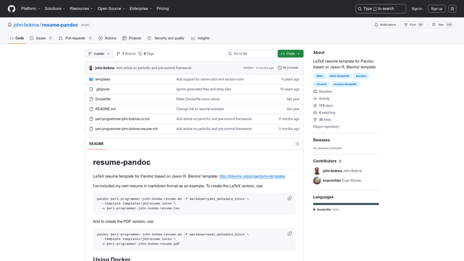
Task: Switch to the Actions tab
Action: [x=107, y=38]
